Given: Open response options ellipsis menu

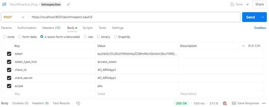Looking at the screenshot, I should point(264,103).
